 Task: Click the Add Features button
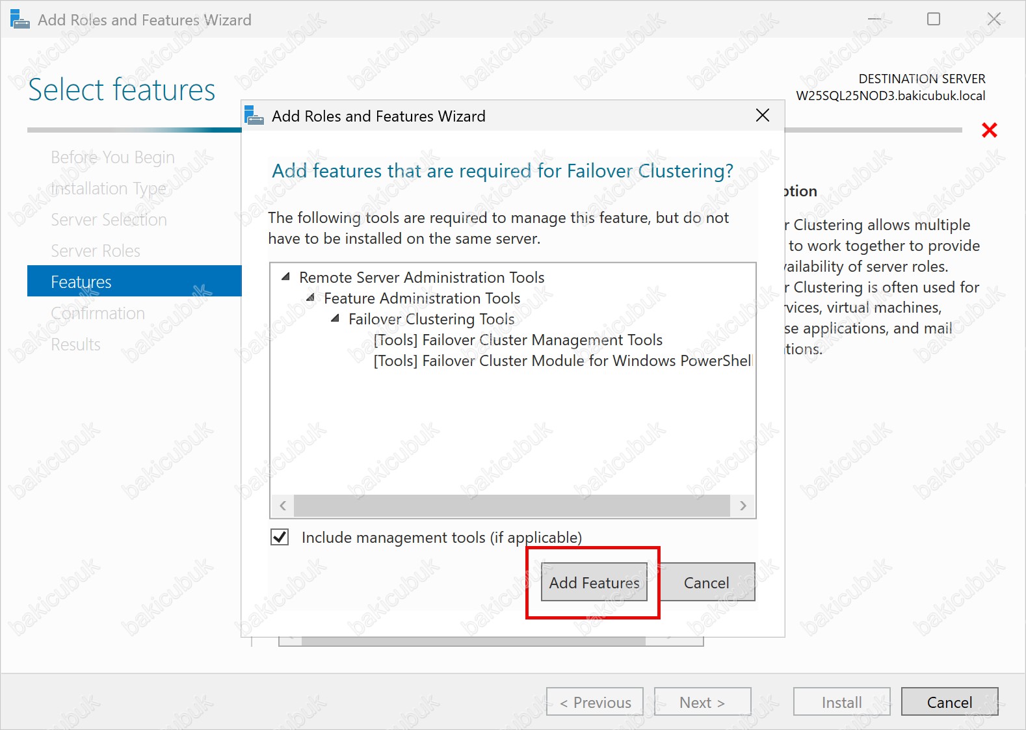(594, 582)
